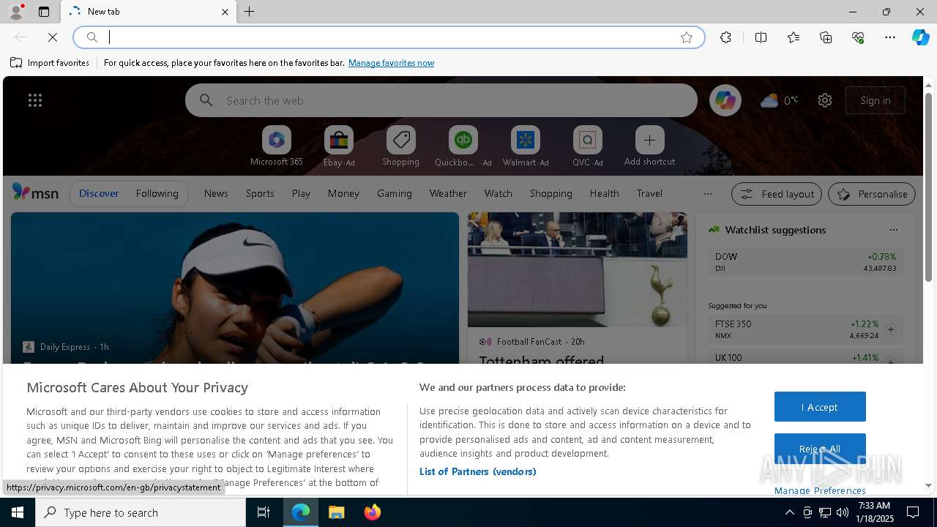Viewport: 937px width, 527px height.
Task: Show hidden system tray icons
Action: coord(789,512)
